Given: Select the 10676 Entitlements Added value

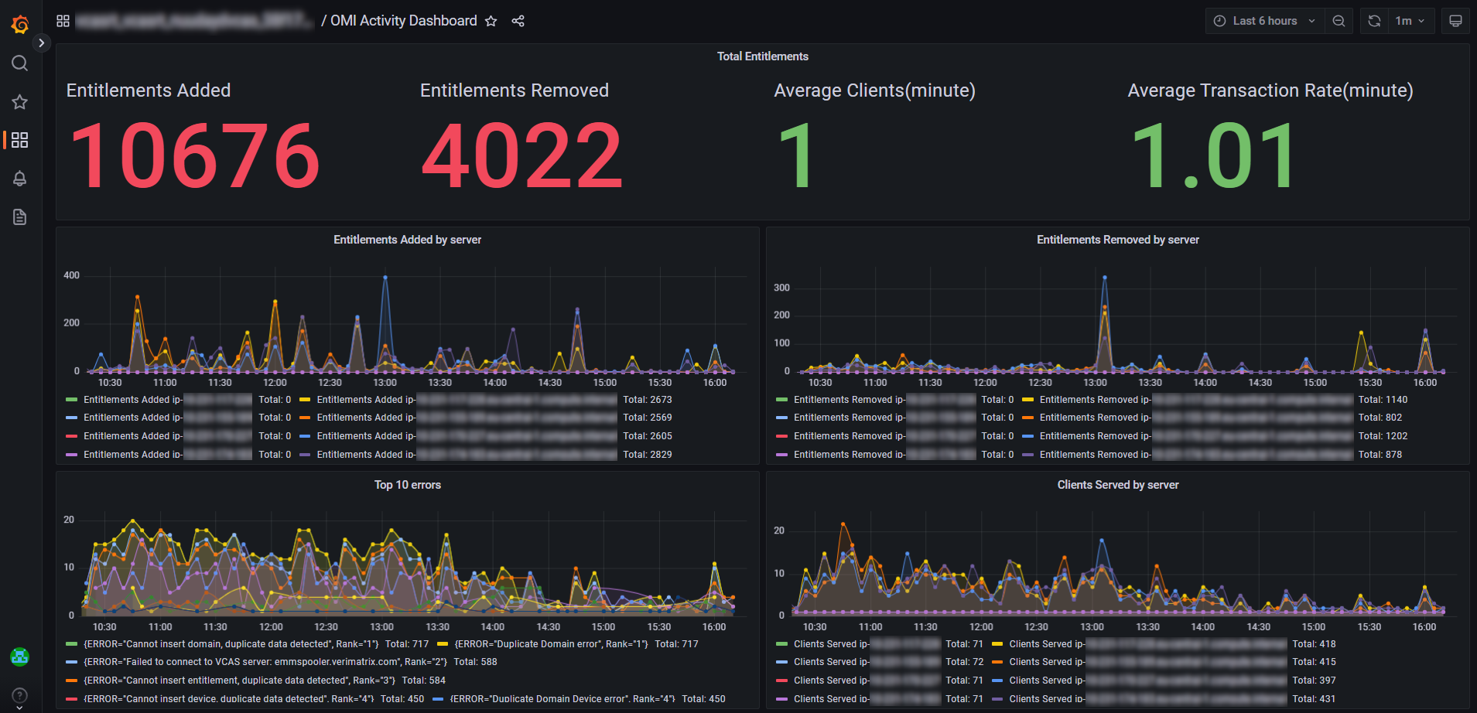Looking at the screenshot, I should point(195,155).
